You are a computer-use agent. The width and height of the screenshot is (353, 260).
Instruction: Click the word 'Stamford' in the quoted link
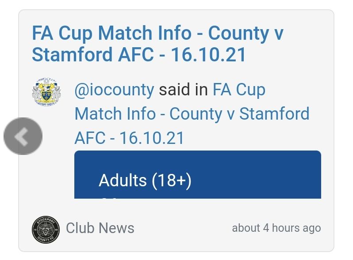point(274,114)
